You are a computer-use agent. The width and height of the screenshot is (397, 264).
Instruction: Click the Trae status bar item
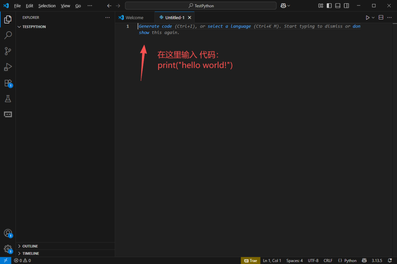tap(250, 260)
